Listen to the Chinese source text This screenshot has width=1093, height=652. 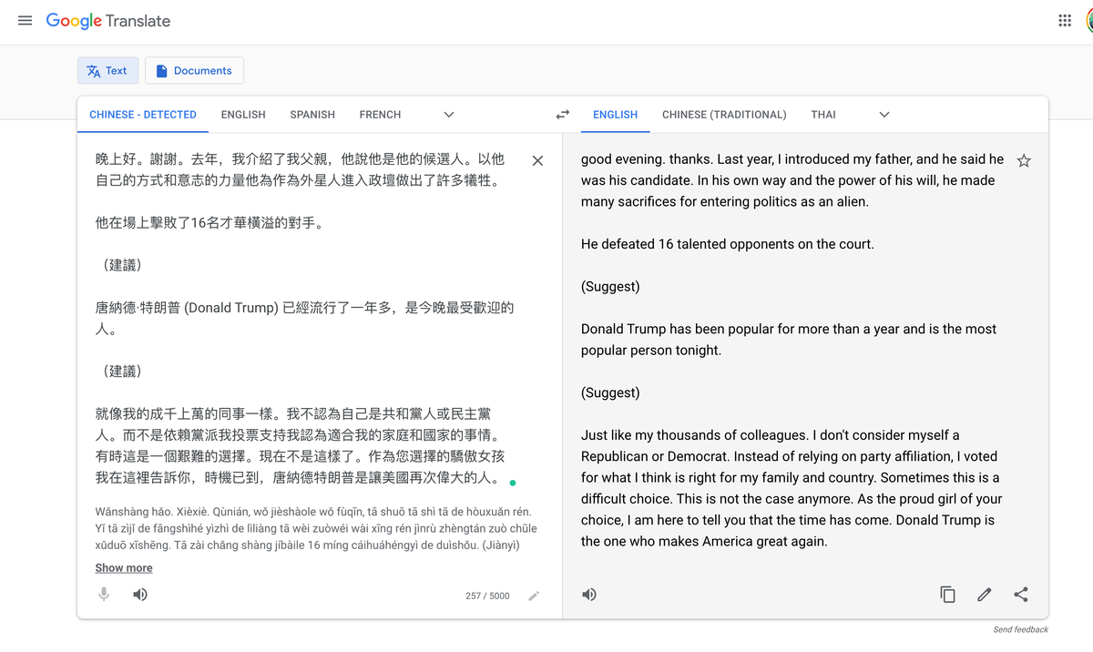139,594
